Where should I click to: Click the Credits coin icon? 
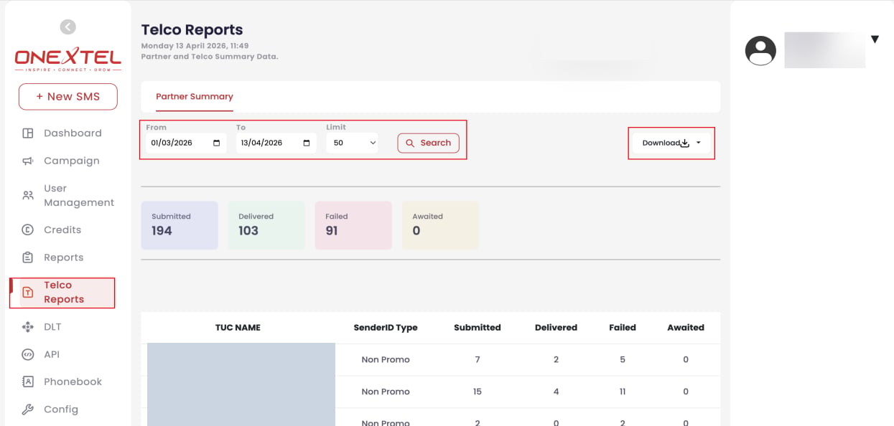(28, 230)
